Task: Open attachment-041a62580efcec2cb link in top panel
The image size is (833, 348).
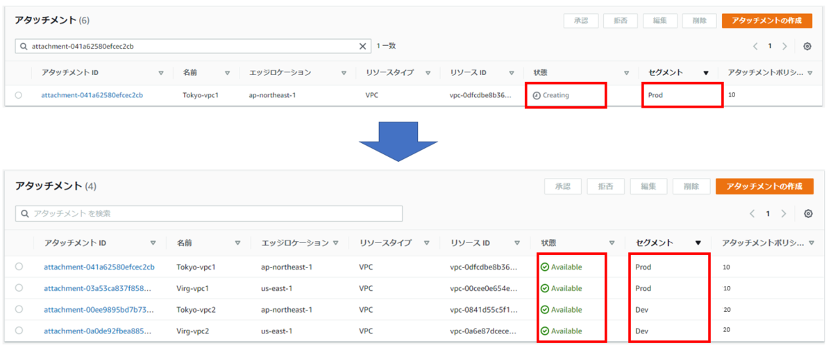Action: [92, 95]
